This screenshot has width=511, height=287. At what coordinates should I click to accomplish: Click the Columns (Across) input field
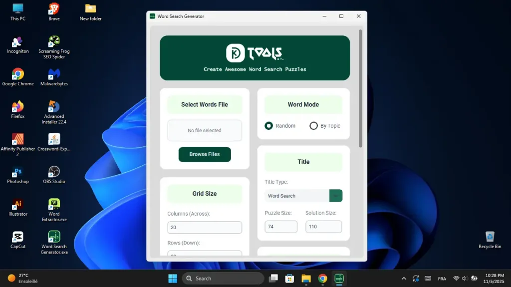click(x=205, y=228)
